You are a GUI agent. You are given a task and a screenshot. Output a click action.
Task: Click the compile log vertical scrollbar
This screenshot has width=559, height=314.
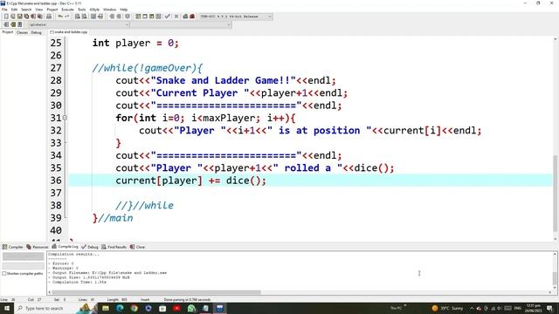click(x=556, y=279)
